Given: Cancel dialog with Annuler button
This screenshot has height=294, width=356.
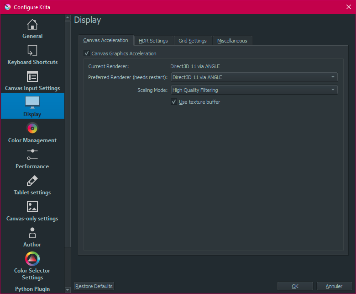Looking at the screenshot, I should pyautogui.click(x=334, y=286).
